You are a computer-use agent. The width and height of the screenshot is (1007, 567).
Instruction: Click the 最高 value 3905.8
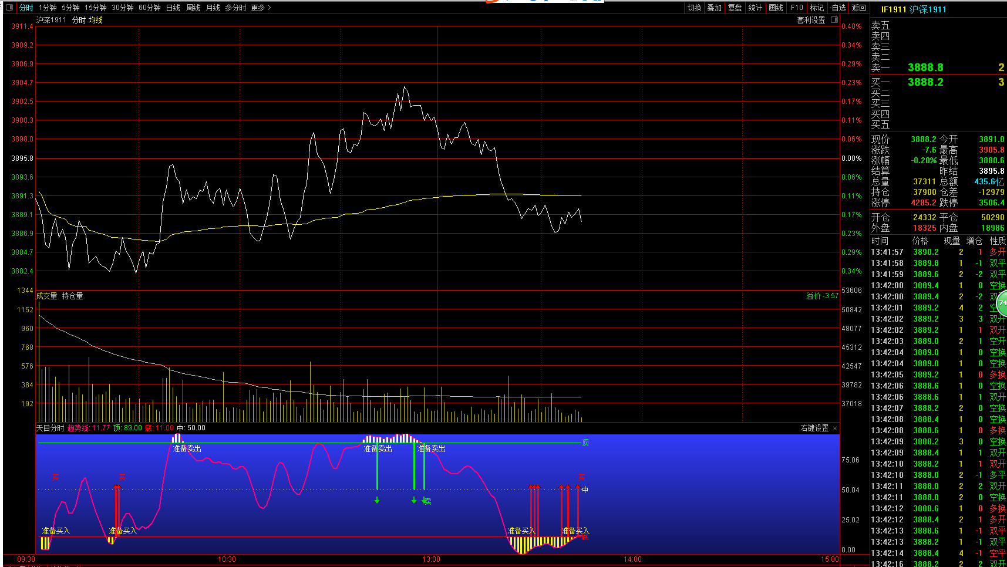point(991,150)
